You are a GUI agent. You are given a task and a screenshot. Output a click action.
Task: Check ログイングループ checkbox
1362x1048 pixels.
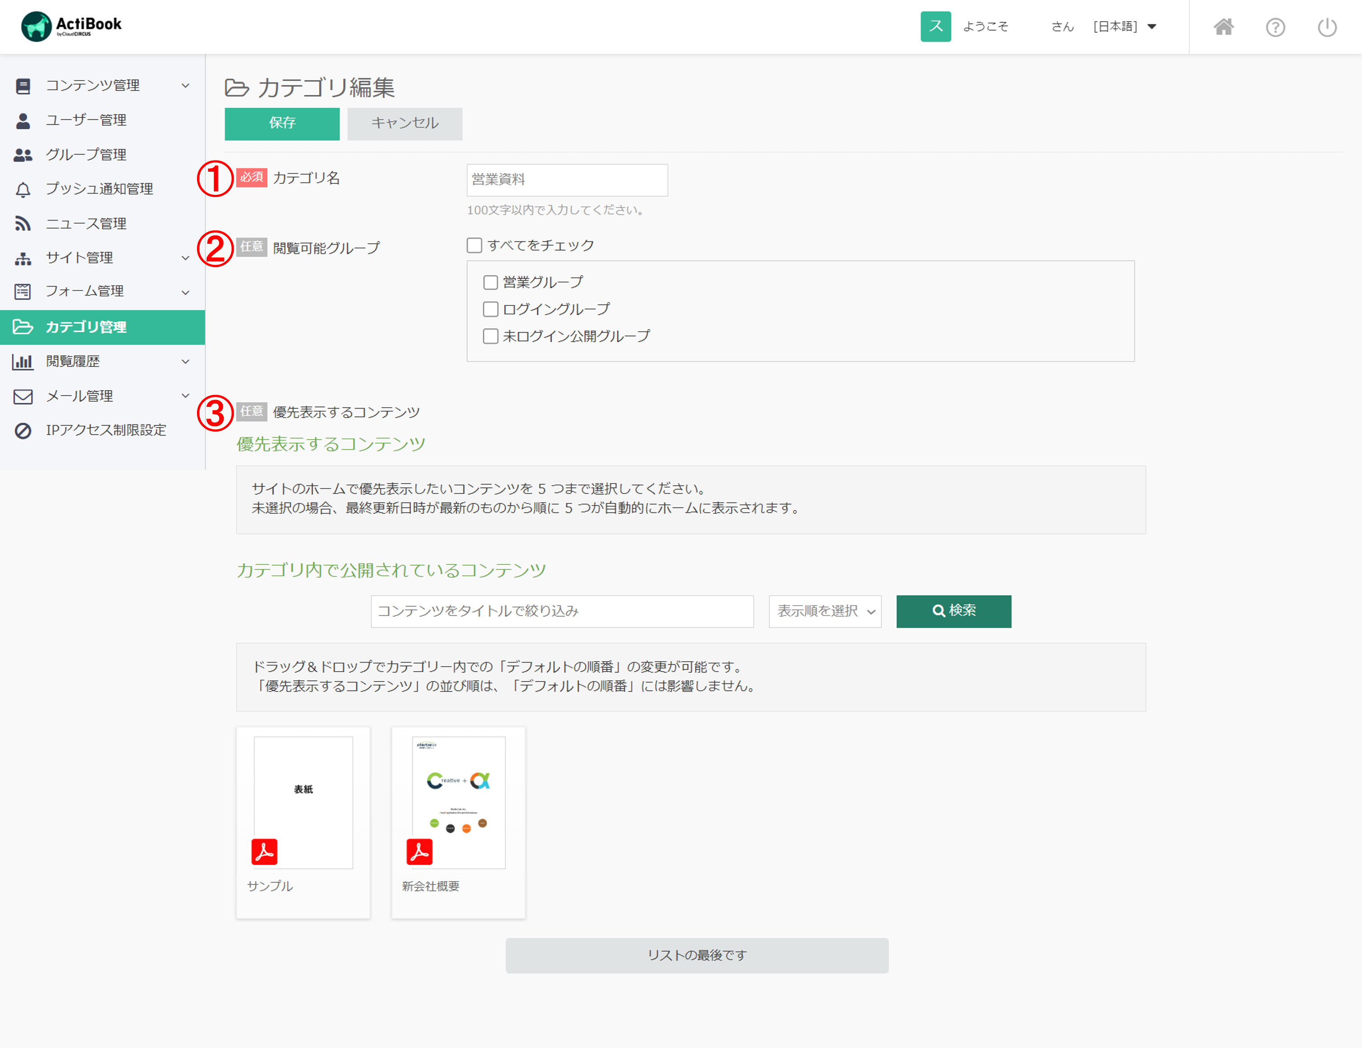point(491,310)
